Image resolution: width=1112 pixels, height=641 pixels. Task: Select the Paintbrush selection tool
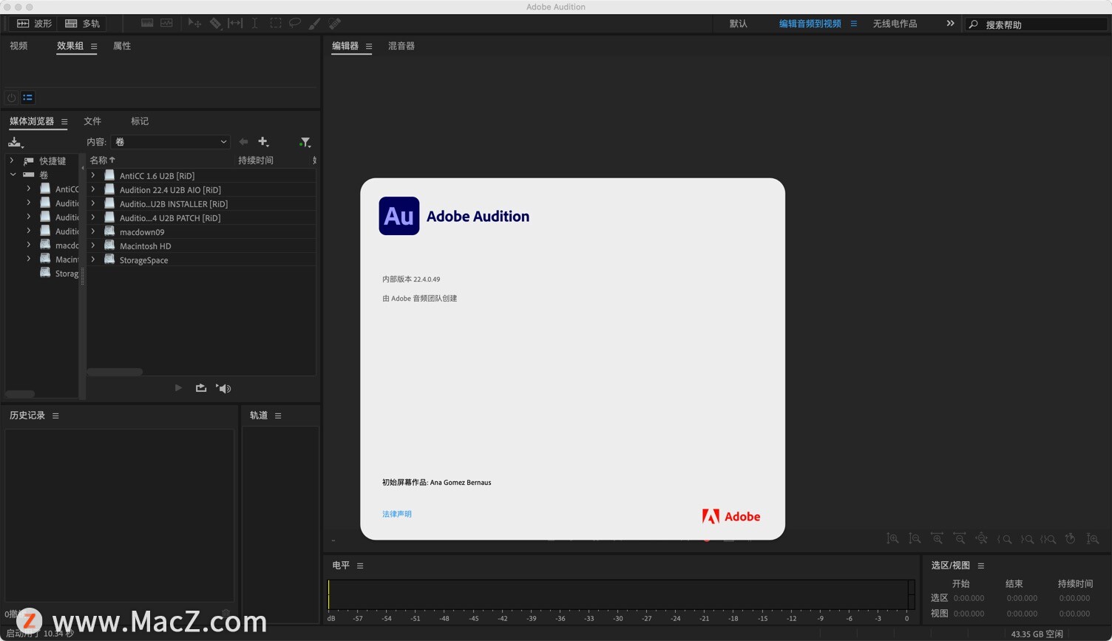314,24
